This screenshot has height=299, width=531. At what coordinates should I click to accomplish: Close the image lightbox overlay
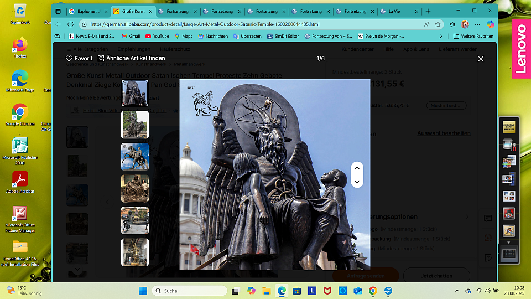tap(481, 59)
